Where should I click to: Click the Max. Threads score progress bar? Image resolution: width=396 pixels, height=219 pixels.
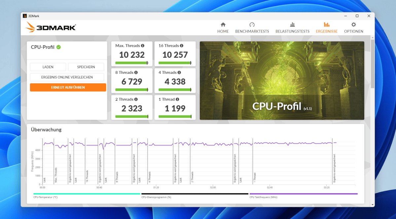(131, 63)
